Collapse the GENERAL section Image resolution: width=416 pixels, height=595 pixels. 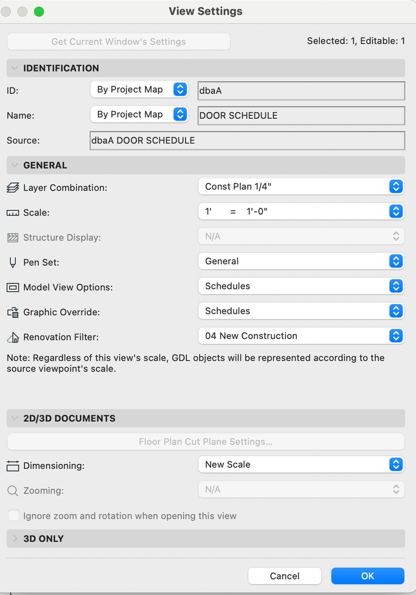pyautogui.click(x=14, y=165)
